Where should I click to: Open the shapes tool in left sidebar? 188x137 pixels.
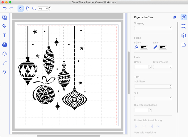coord(4,26)
